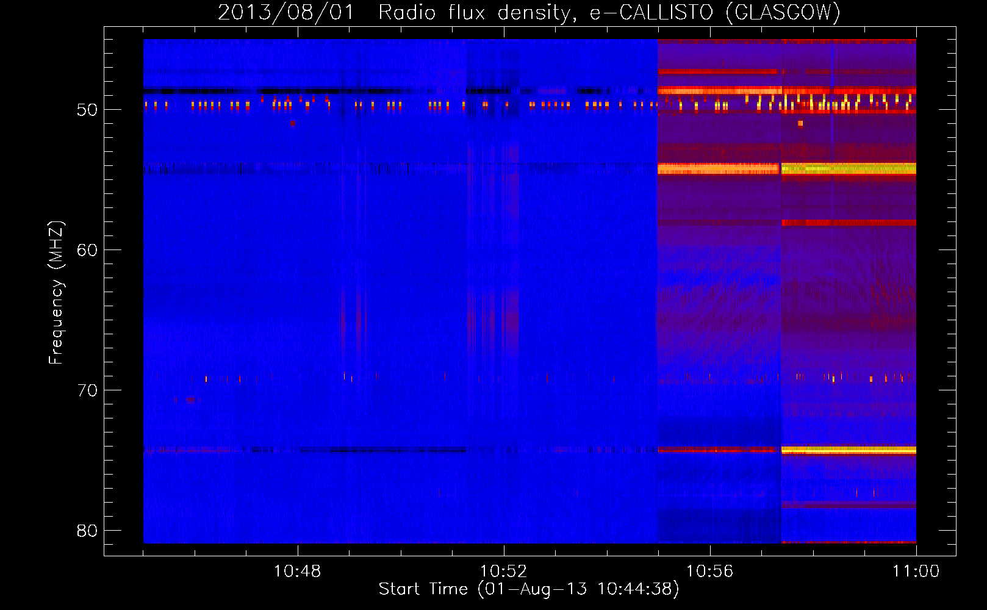This screenshot has width=987, height=610.
Task: Click the 60 frequency tick label
Action: point(87,250)
